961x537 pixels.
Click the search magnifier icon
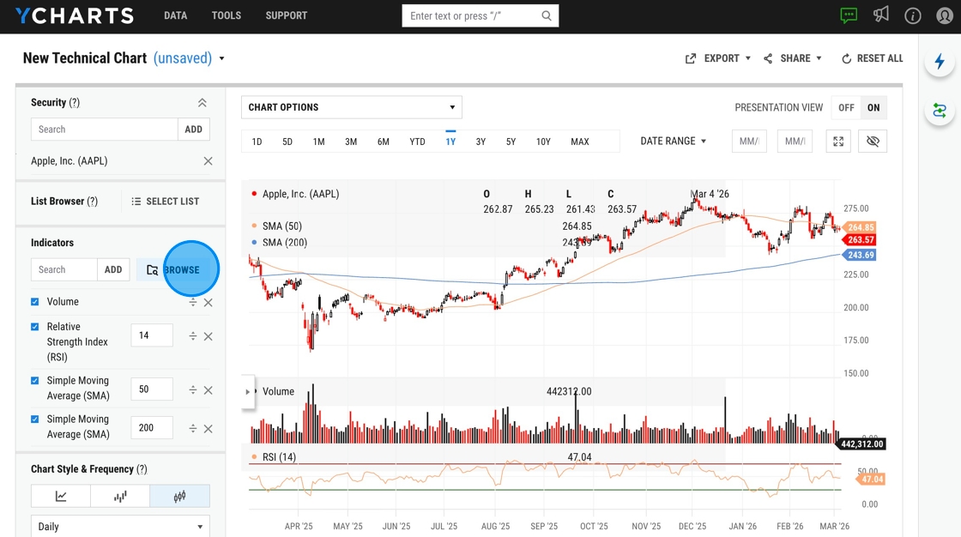pyautogui.click(x=546, y=16)
